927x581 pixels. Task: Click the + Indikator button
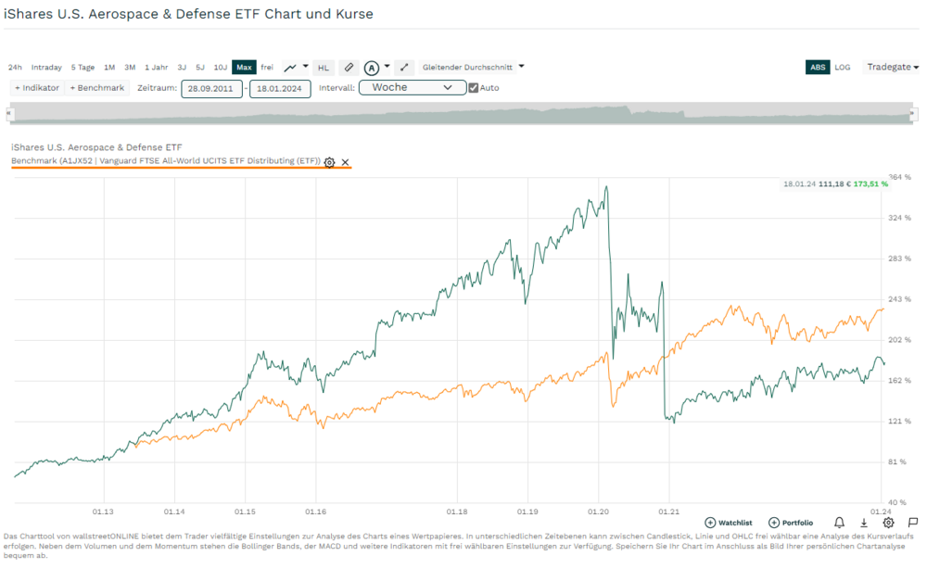37,88
